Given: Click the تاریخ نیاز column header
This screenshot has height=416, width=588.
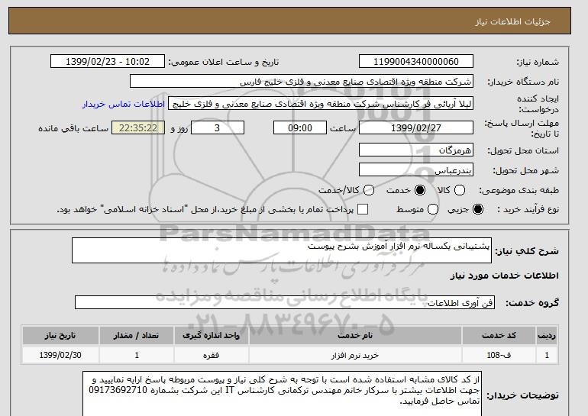Looking at the screenshot, I should pos(60,335).
